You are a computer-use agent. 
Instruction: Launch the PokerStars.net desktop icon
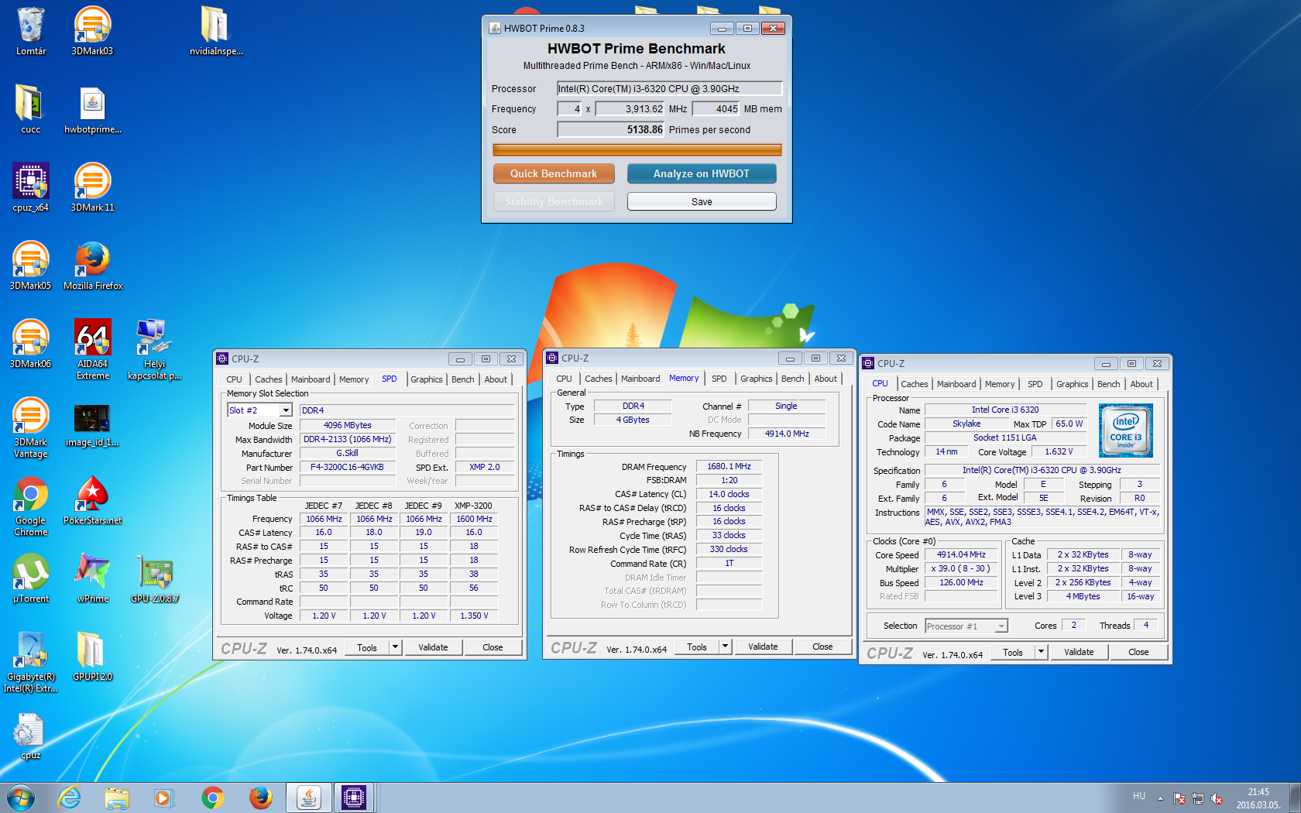93,500
